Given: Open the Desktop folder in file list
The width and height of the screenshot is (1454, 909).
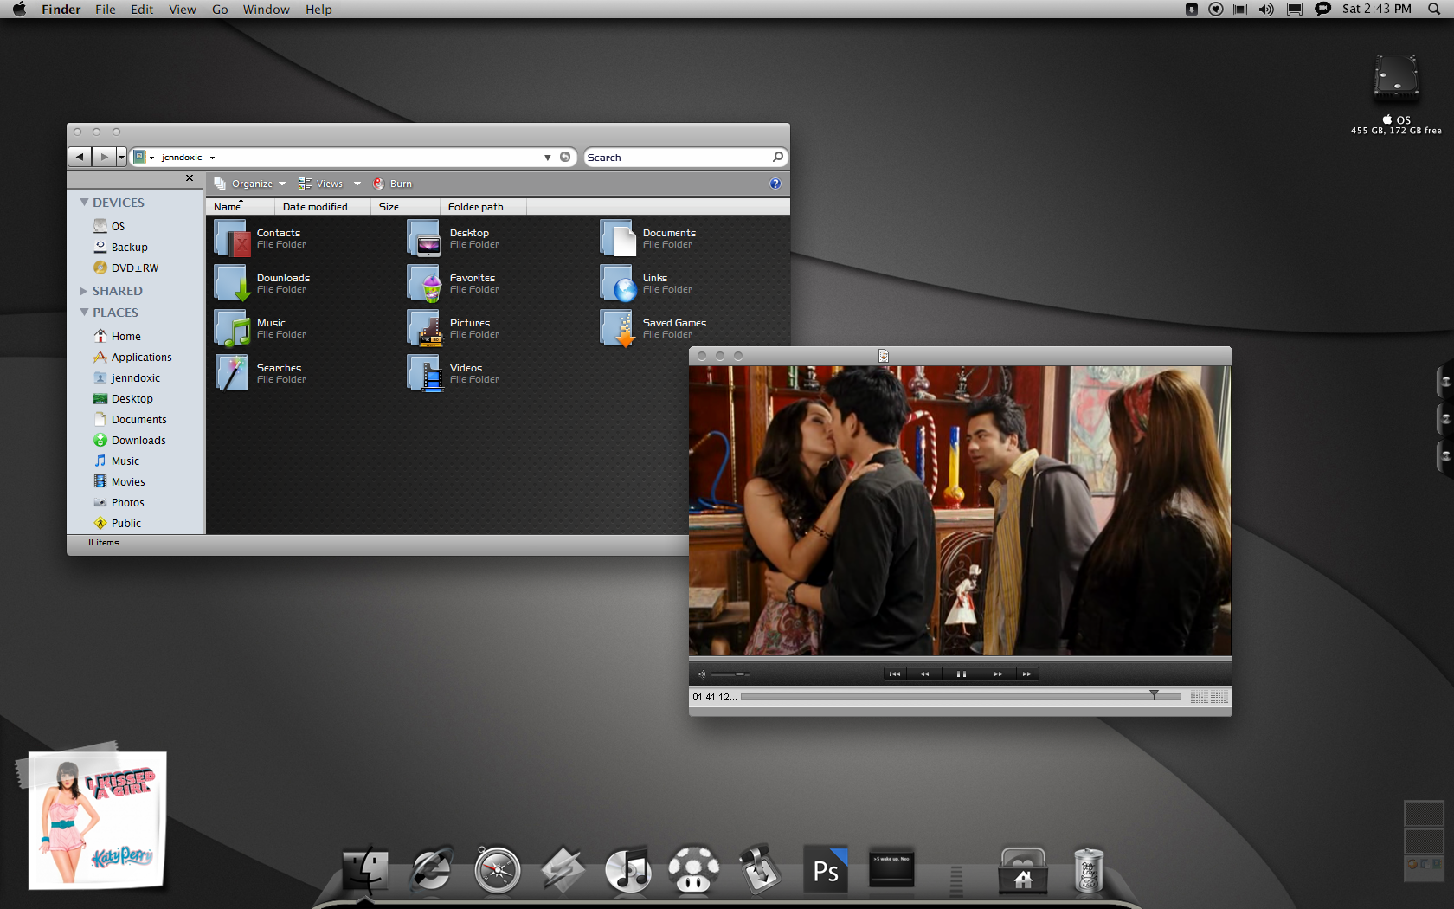Looking at the screenshot, I should click(454, 238).
